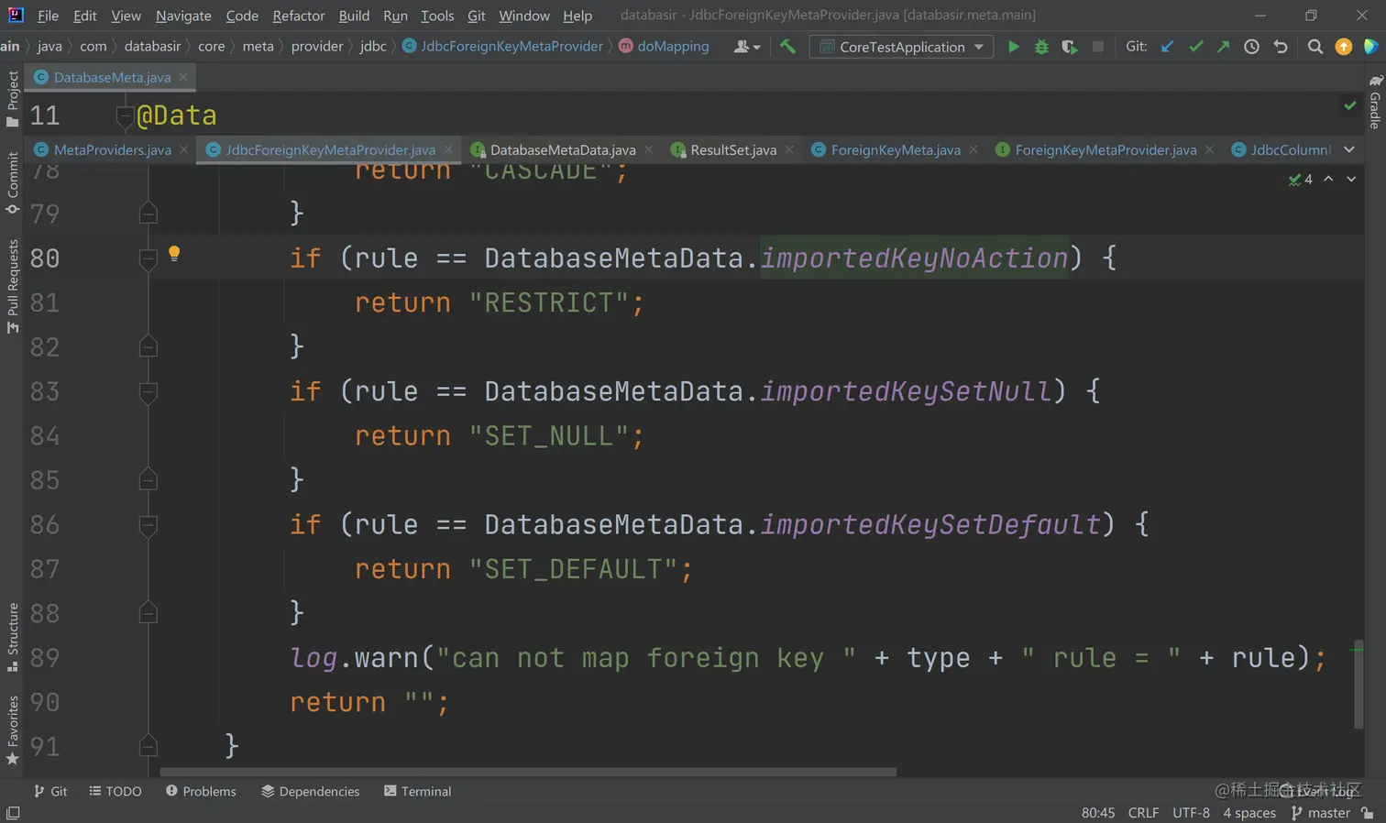Click the orange IDE update icon
Image resolution: width=1386 pixels, height=823 pixels.
coord(1344,46)
